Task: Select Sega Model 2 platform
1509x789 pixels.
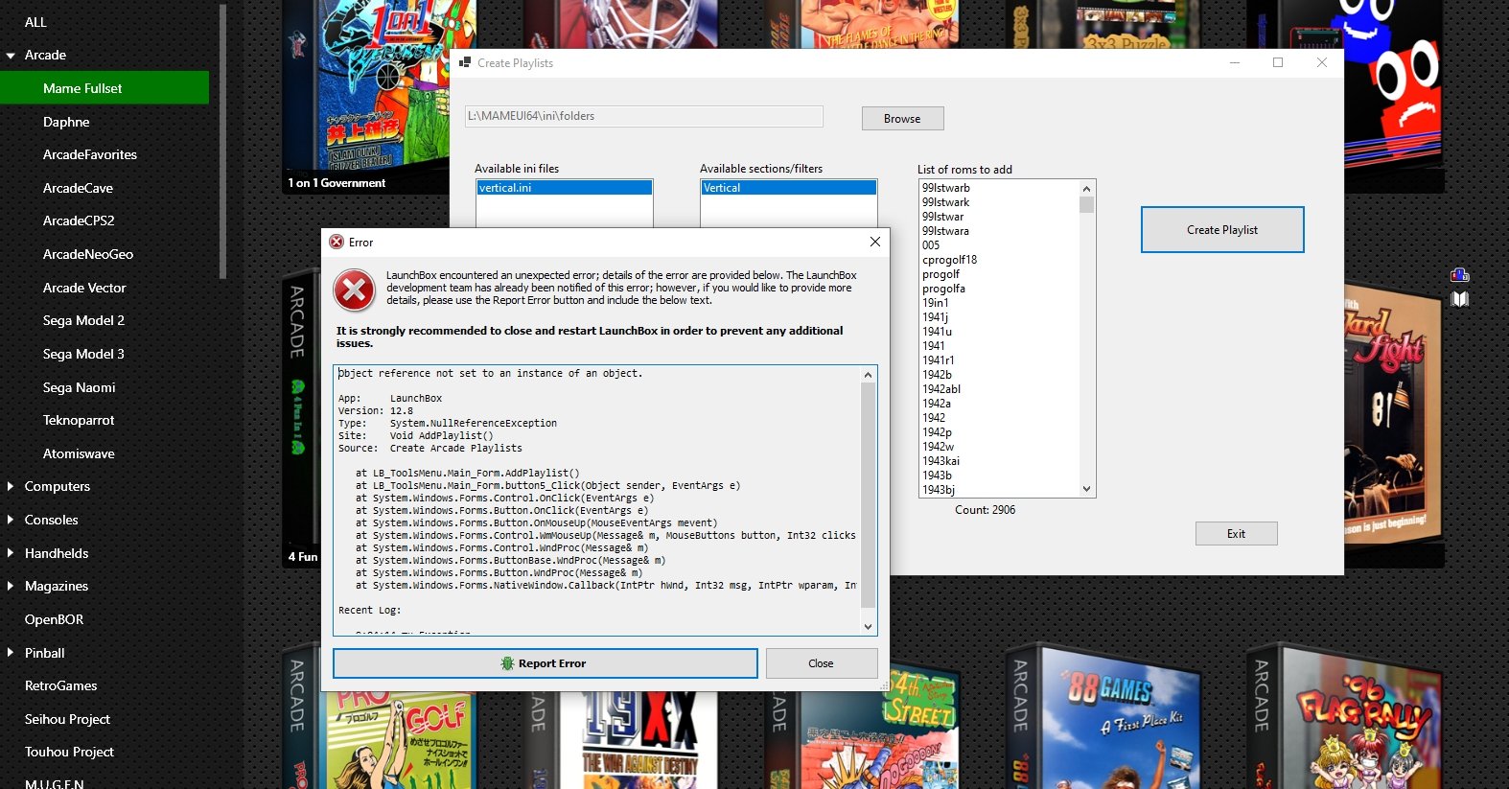Action: tap(83, 320)
